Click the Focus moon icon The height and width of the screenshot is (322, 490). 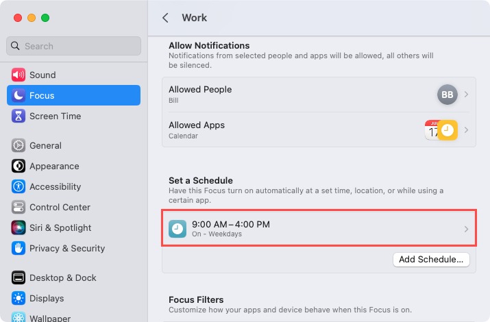[19, 95]
